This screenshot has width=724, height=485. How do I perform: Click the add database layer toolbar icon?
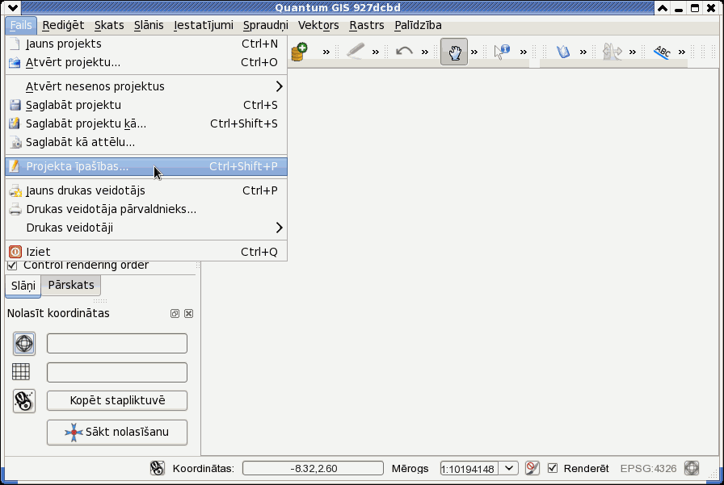pyautogui.click(x=300, y=52)
